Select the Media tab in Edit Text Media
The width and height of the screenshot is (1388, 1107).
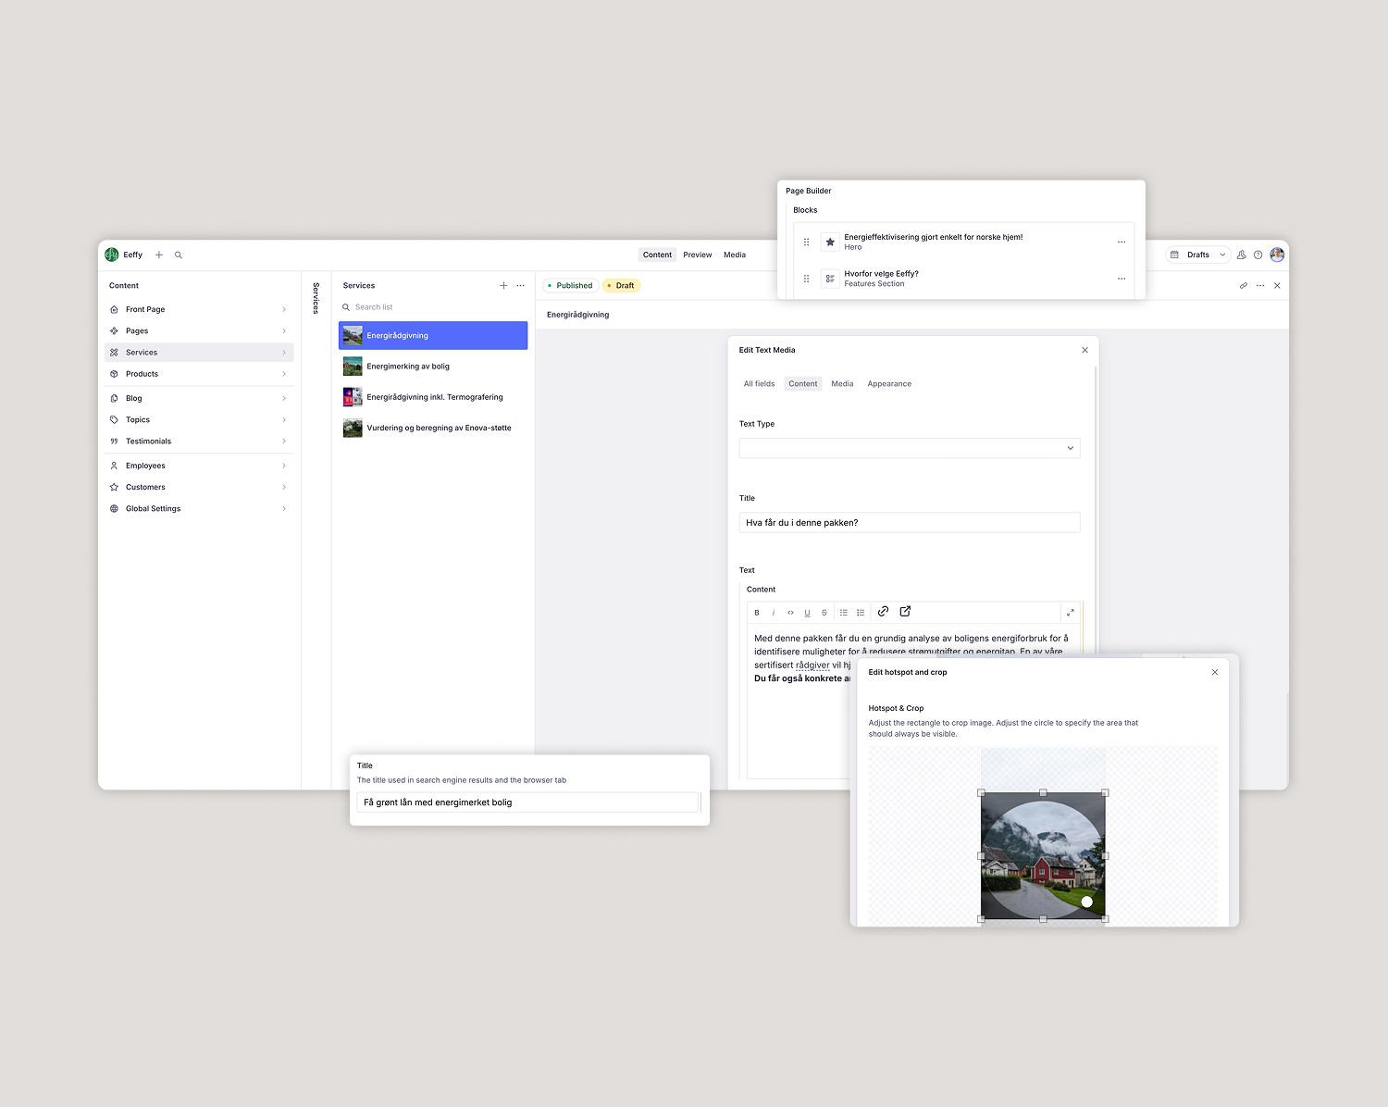click(x=842, y=384)
